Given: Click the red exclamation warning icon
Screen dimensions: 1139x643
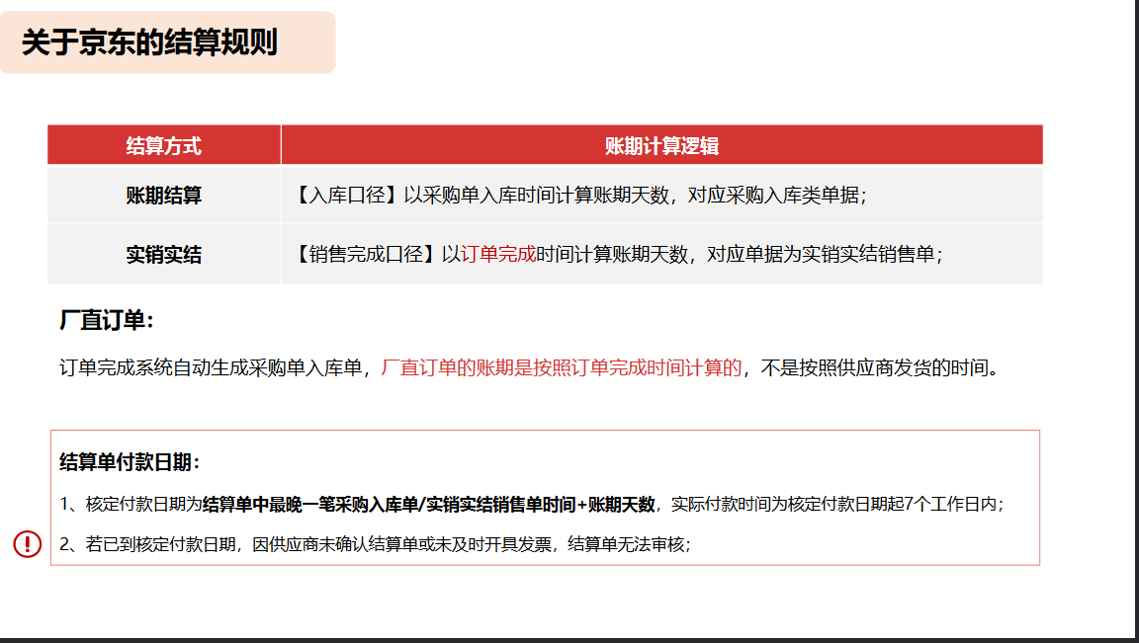Looking at the screenshot, I should tap(28, 543).
